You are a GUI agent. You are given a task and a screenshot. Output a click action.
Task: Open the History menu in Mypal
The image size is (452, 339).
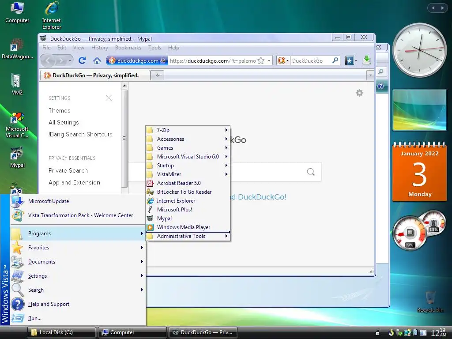click(100, 48)
